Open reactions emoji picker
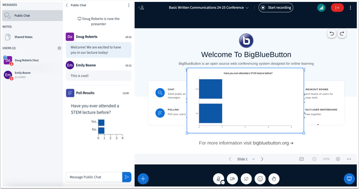This screenshot has height=189, width=359. 260,179
